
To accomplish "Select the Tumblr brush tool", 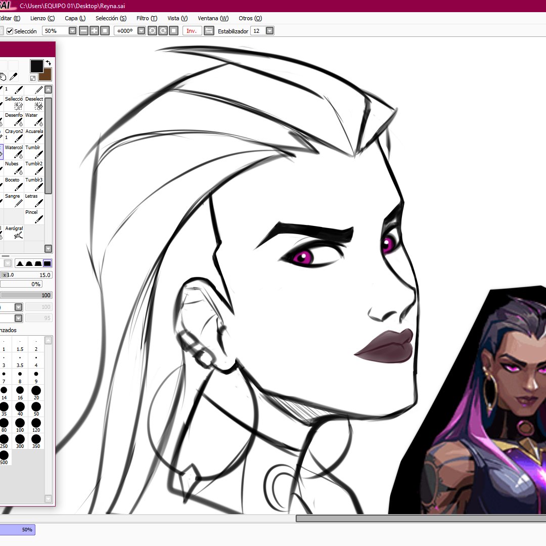I will 34,152.
